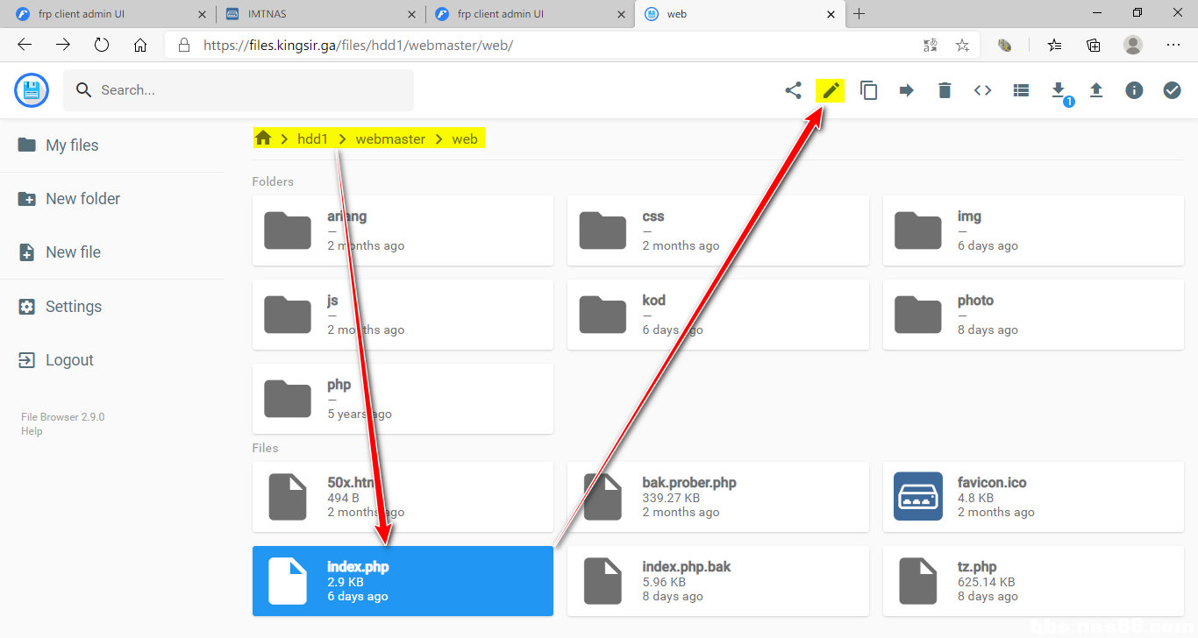Click the address bar URL
This screenshot has width=1198, height=638.
point(358,45)
